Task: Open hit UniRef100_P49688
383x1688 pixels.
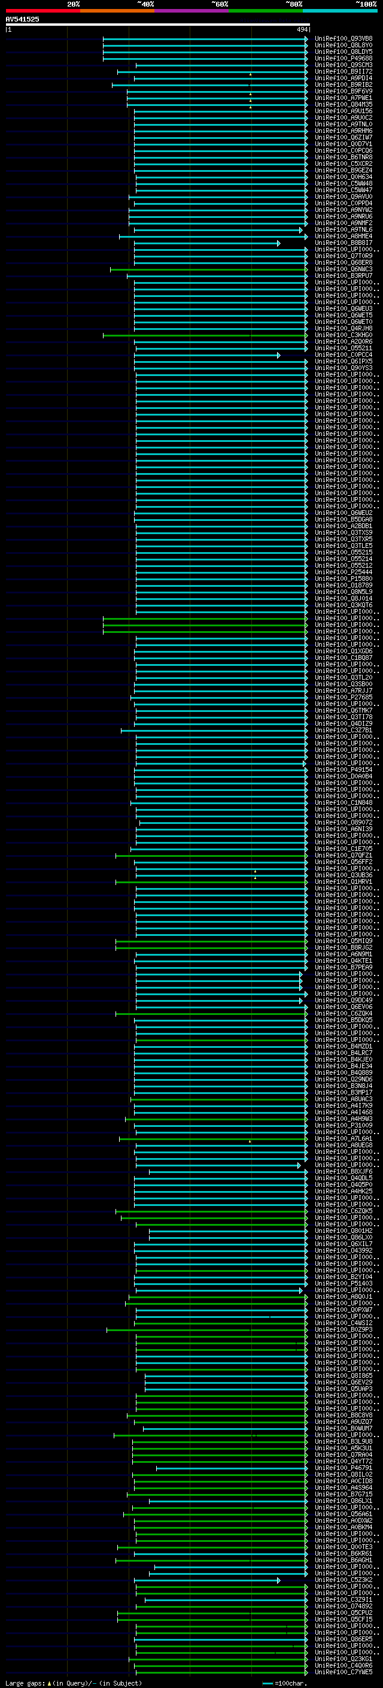Action: tap(344, 58)
